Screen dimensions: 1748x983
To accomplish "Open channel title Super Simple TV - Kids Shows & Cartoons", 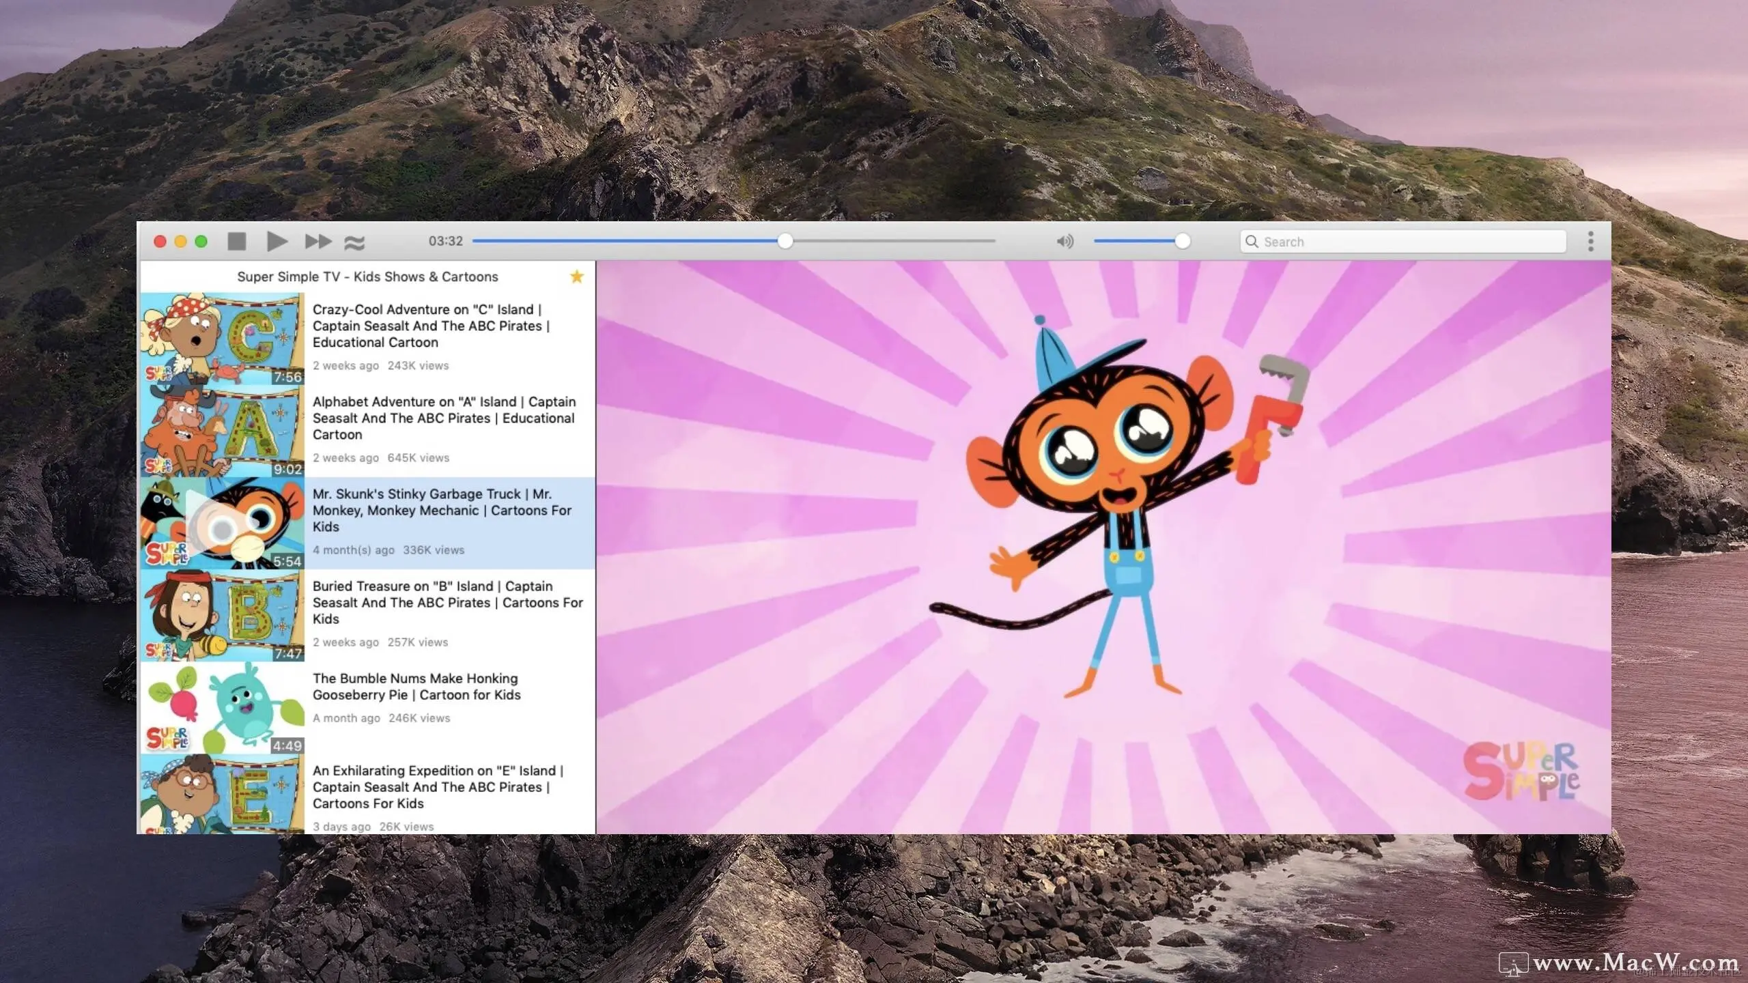I will 367,276.
